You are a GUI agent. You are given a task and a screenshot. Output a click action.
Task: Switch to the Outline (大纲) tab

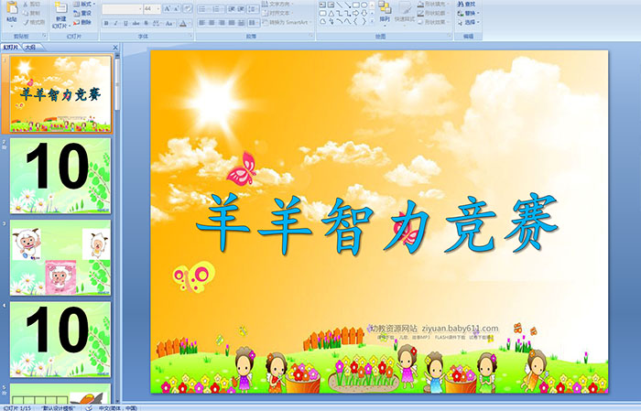point(30,47)
